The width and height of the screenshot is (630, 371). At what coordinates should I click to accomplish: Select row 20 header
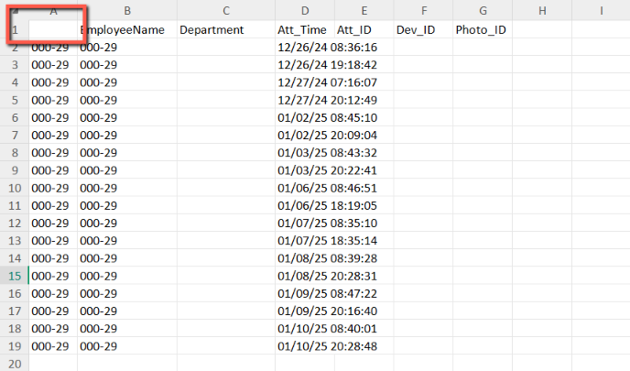15,364
